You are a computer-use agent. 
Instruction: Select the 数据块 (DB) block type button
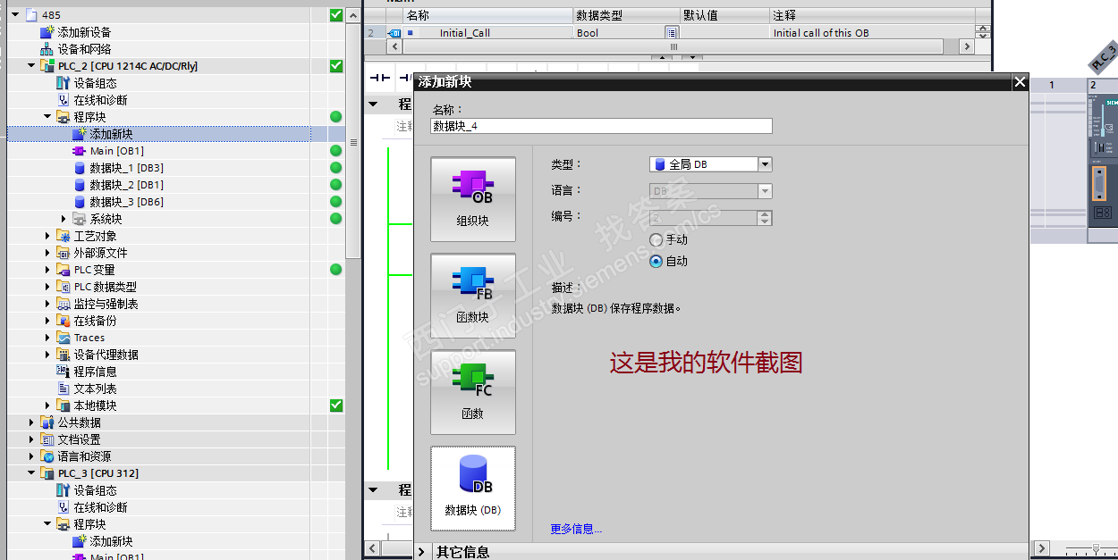click(473, 489)
